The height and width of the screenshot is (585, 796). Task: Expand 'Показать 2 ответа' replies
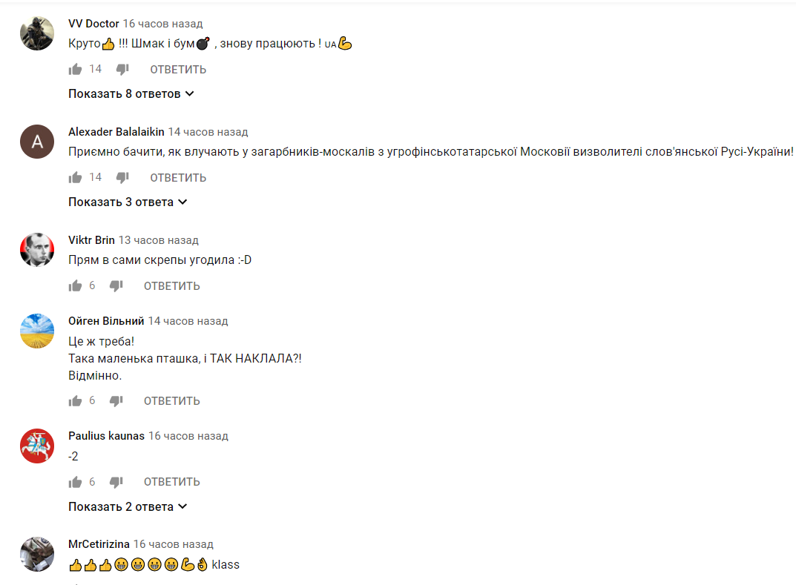128,506
